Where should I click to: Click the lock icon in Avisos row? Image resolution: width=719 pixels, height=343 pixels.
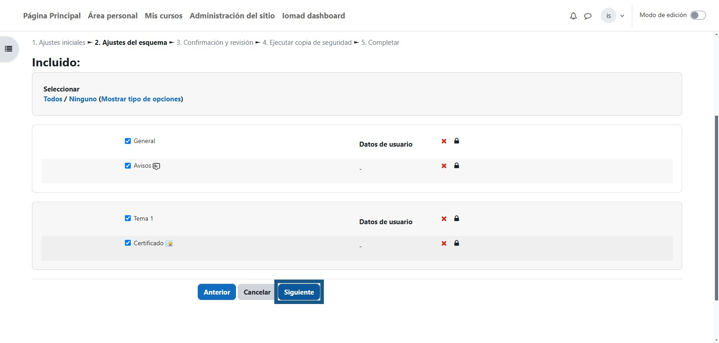tap(457, 165)
